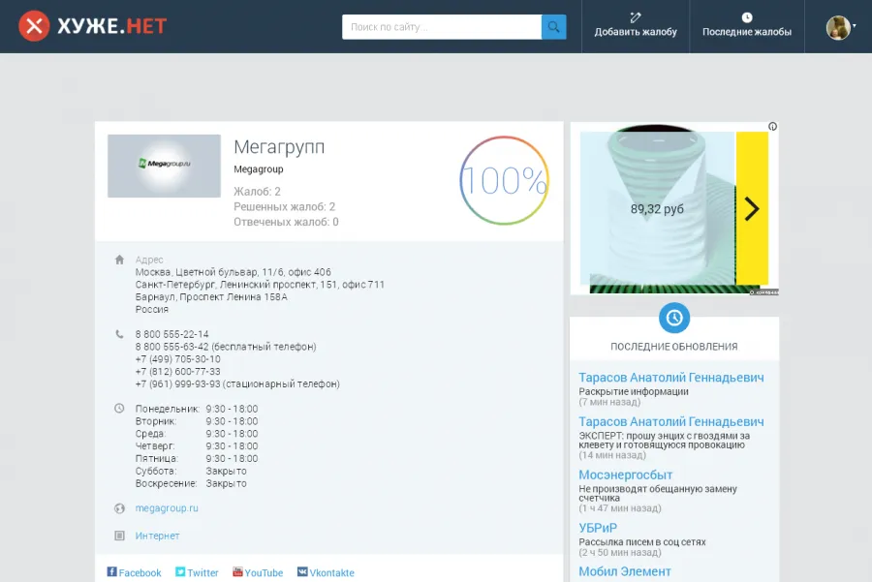This screenshot has width=872, height=582.
Task: Click the phone number +7 (499) 705-30-10
Action: click(x=177, y=359)
